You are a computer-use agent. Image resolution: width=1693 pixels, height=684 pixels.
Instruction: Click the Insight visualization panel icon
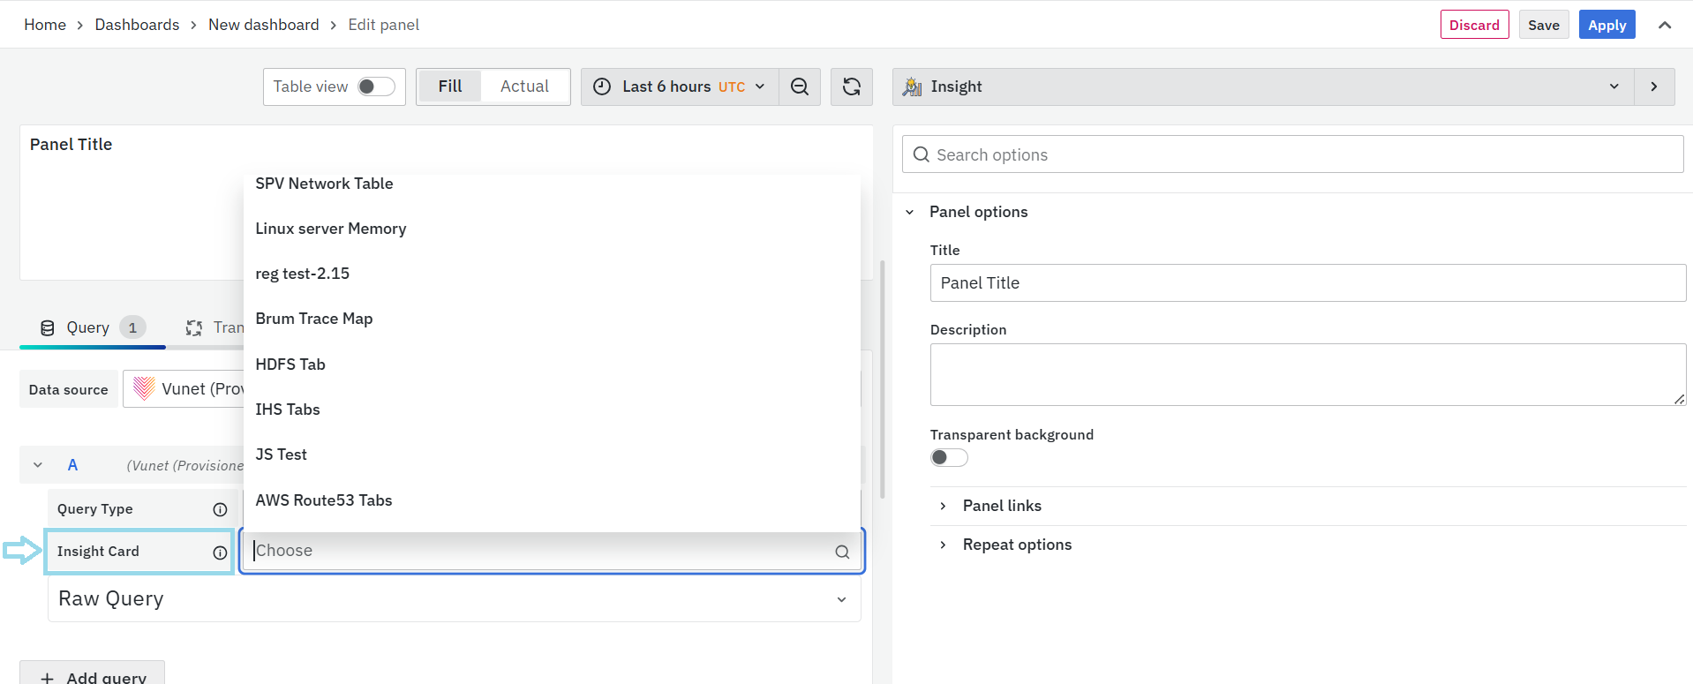pos(912,86)
